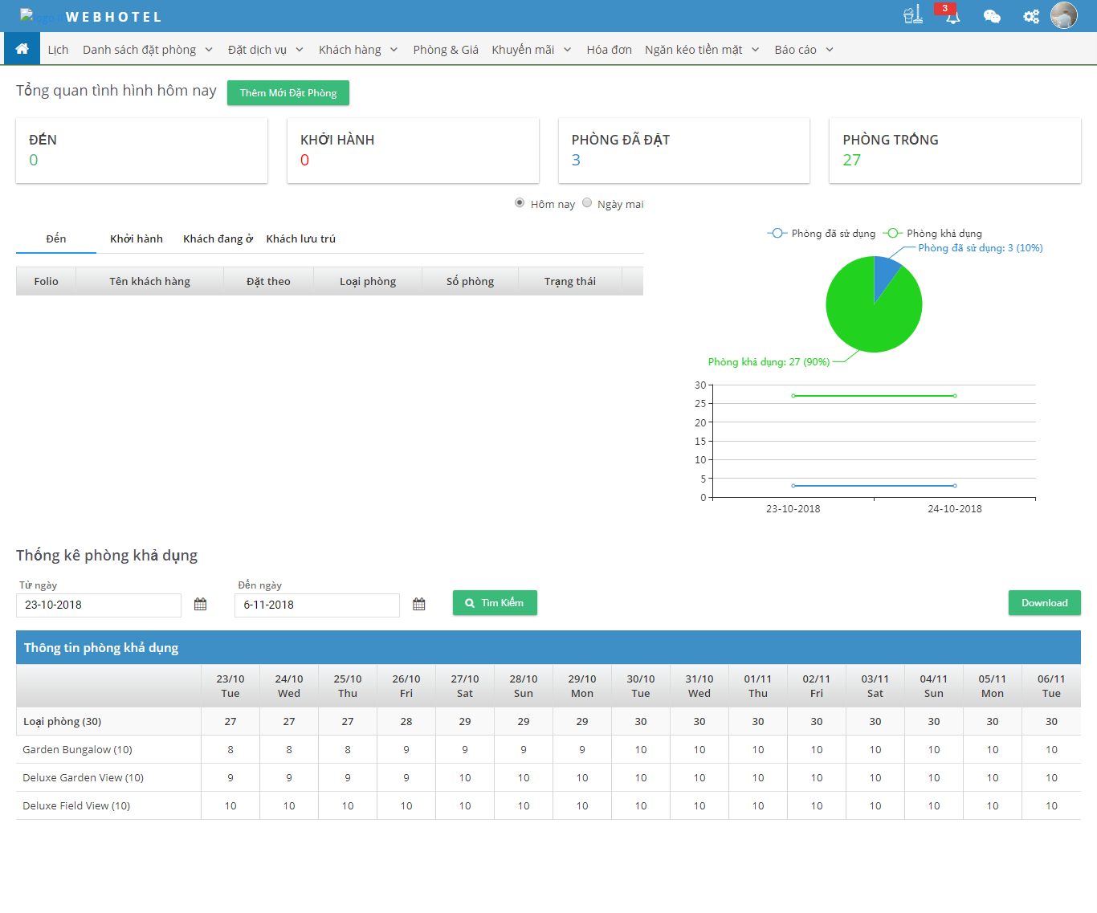Open the settings gears icon
The height and width of the screenshot is (913, 1097).
pyautogui.click(x=1031, y=16)
